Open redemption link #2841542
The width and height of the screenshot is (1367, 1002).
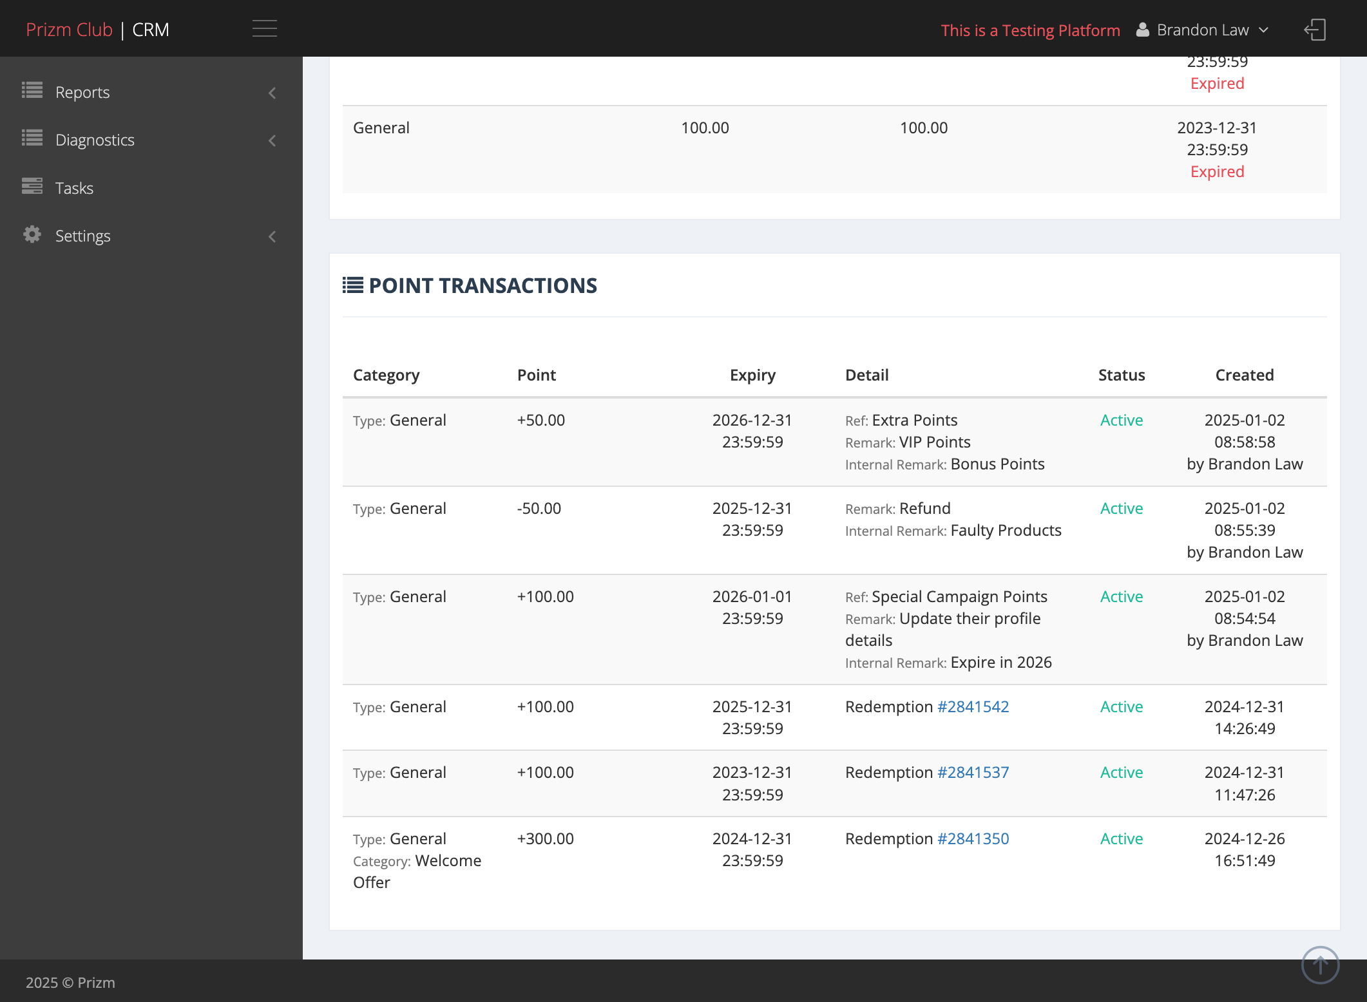click(973, 706)
